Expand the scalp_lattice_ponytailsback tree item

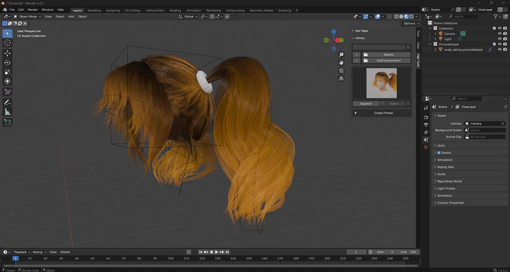(436, 50)
